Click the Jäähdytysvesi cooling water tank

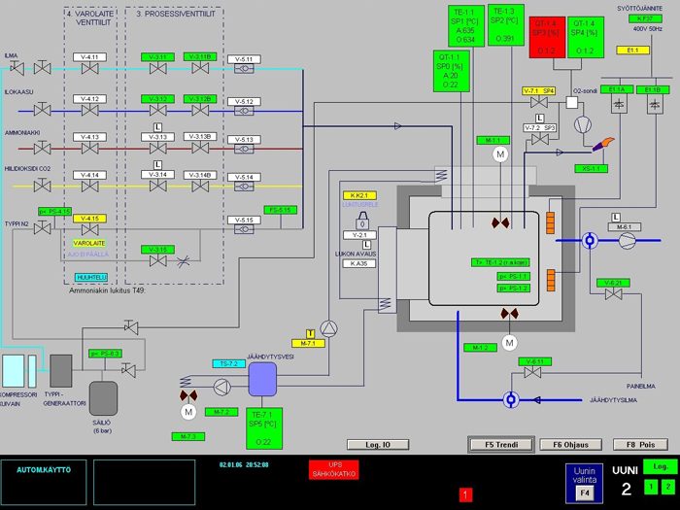click(262, 380)
